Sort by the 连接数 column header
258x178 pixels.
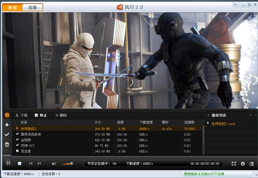pos(189,122)
